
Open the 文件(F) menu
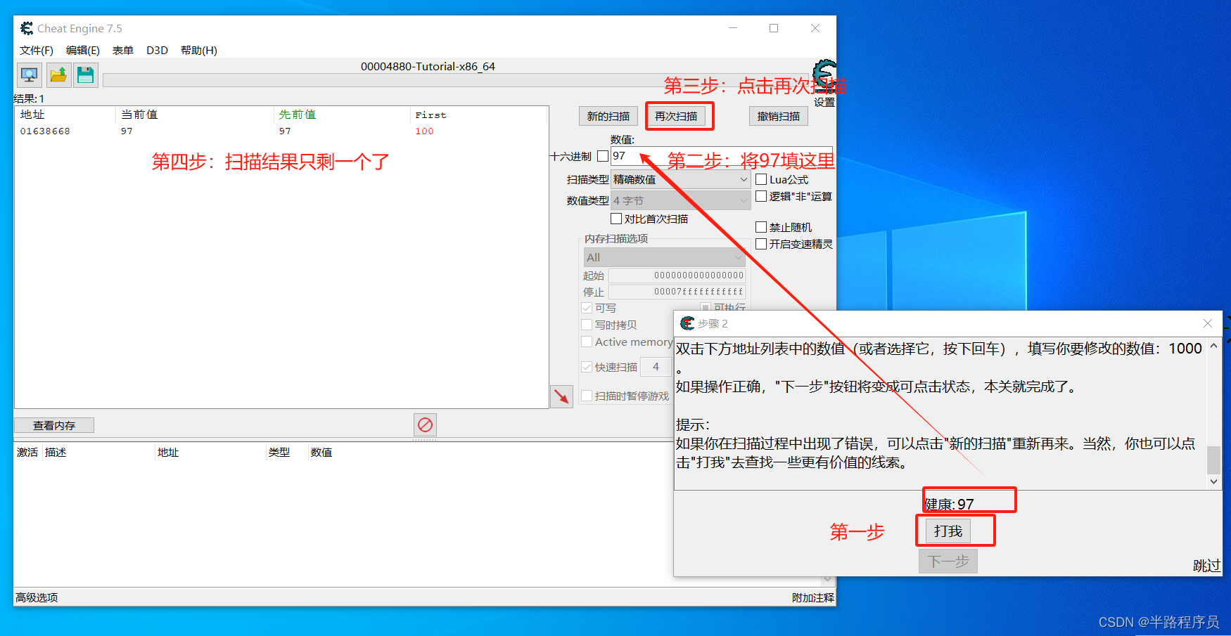coord(37,51)
